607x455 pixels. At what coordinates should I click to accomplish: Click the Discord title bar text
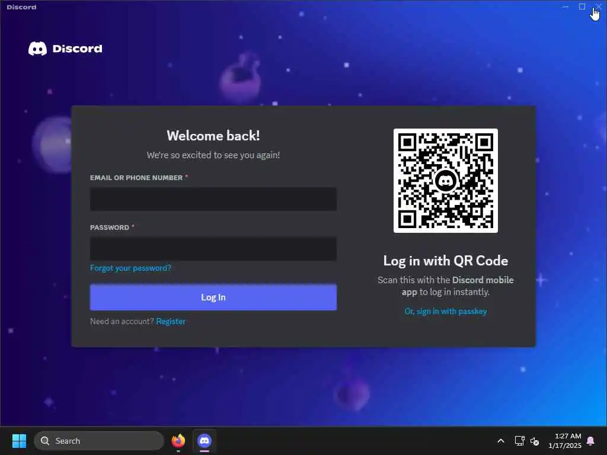click(22, 7)
